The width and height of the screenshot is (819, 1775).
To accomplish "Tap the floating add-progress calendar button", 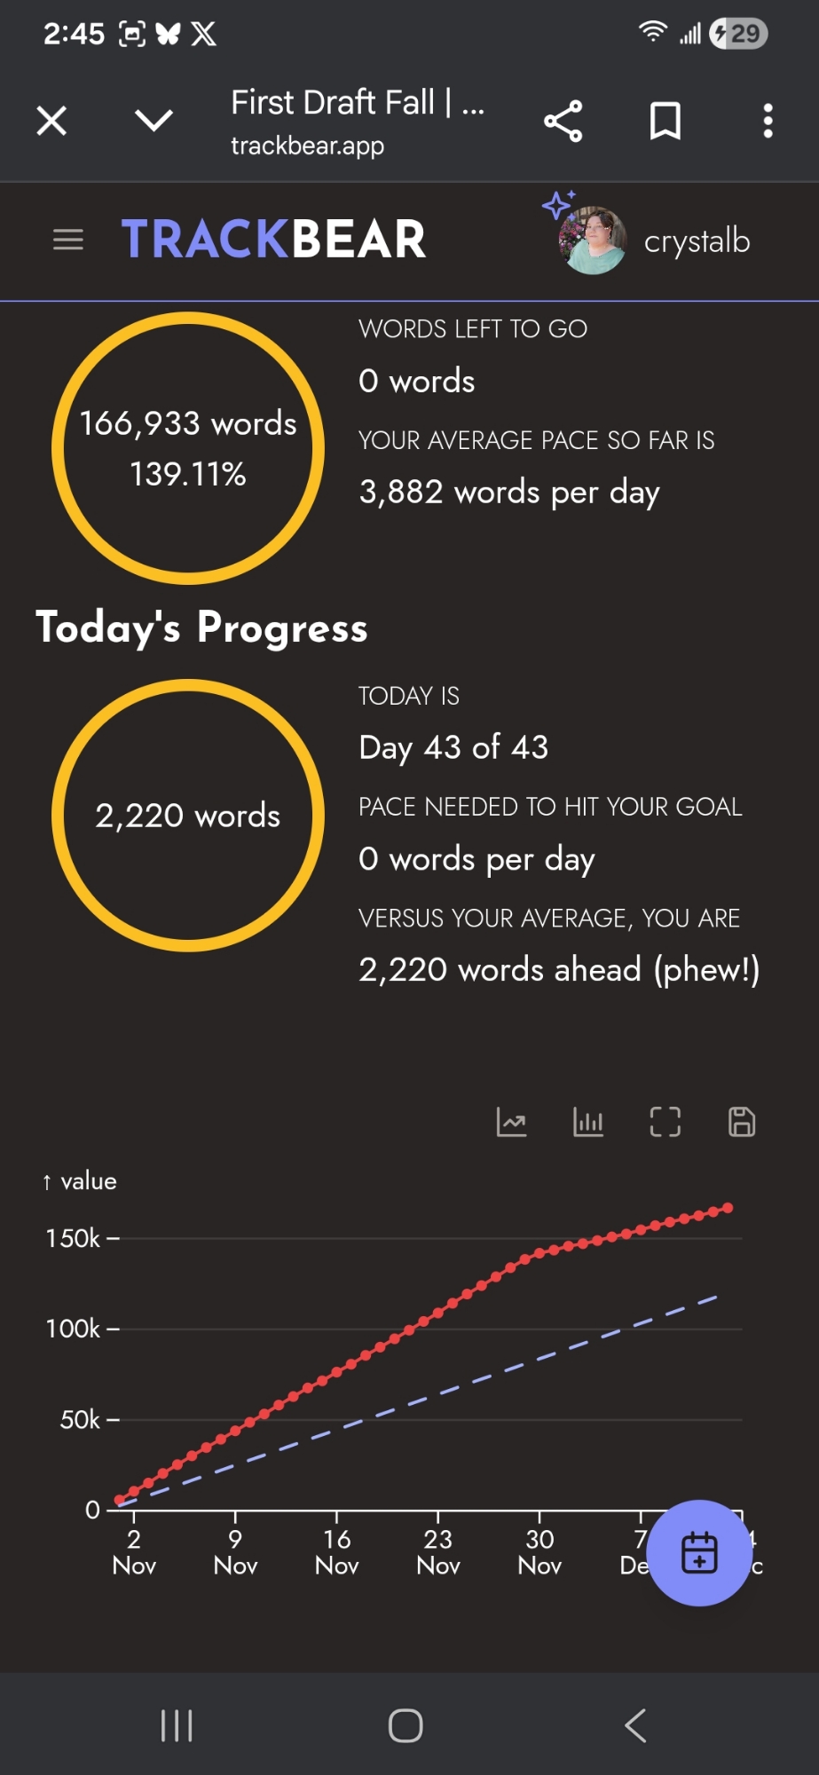I will pyautogui.click(x=699, y=1552).
